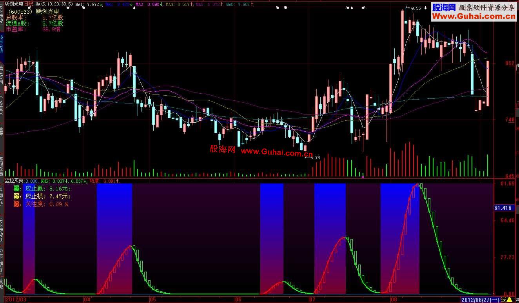519x303 pixels.
Task: Click the yellow triangle icon beside 线
Action: pyautogui.click(x=509, y=300)
